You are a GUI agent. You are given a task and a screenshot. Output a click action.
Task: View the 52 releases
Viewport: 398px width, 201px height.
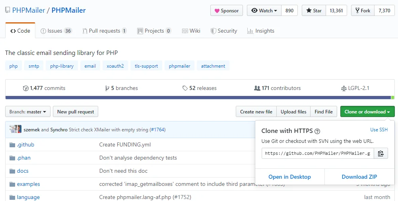click(x=200, y=88)
